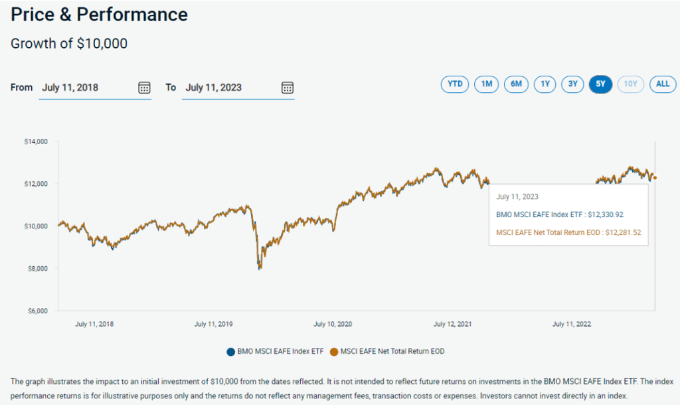The width and height of the screenshot is (680, 405).
Task: Select the 1Y time range
Action: pos(545,84)
